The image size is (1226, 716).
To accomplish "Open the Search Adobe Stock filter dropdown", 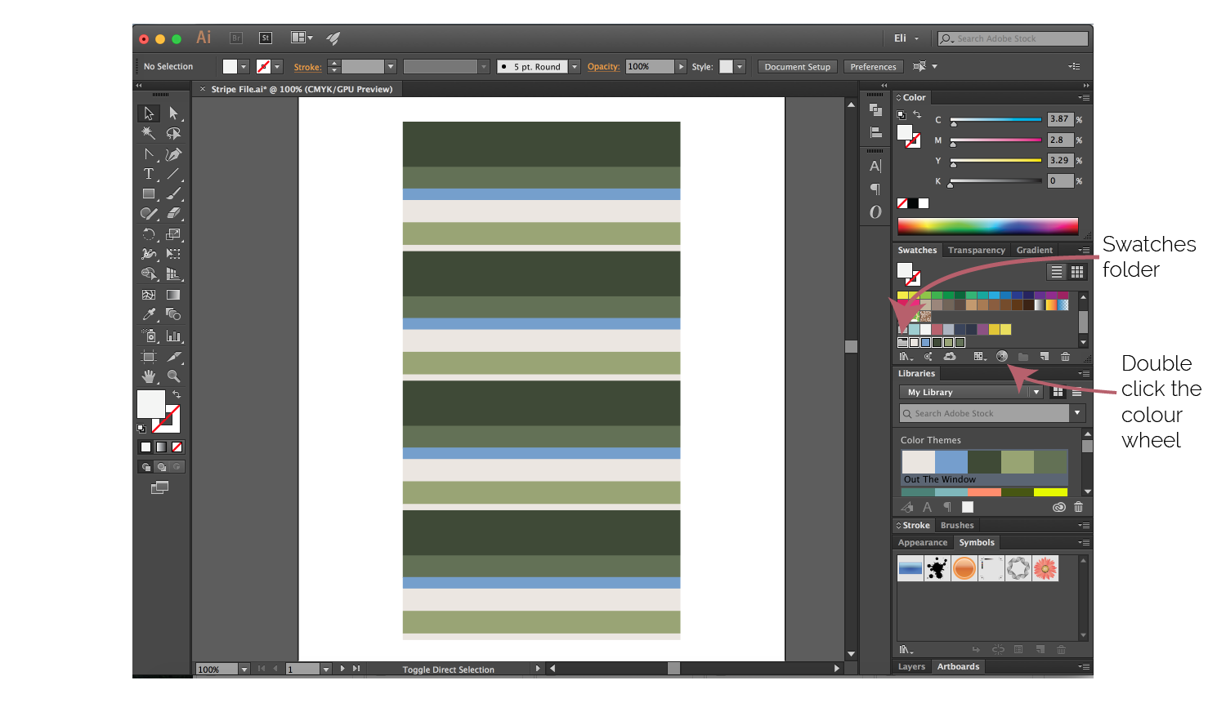I will (1077, 413).
